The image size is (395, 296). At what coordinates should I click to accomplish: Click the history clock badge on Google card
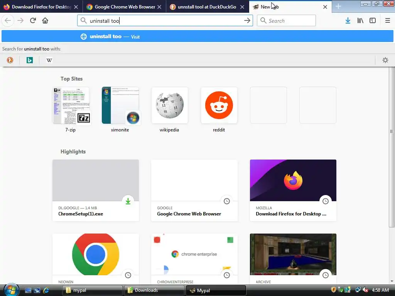(x=227, y=201)
